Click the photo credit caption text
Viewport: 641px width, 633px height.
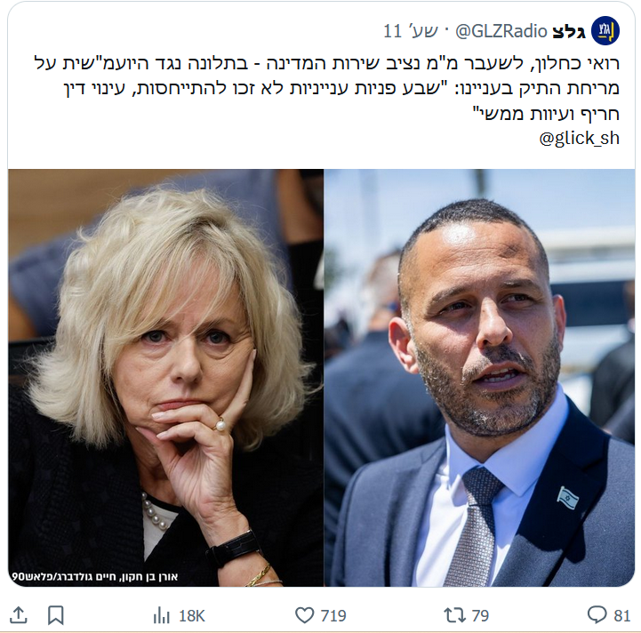point(95,577)
